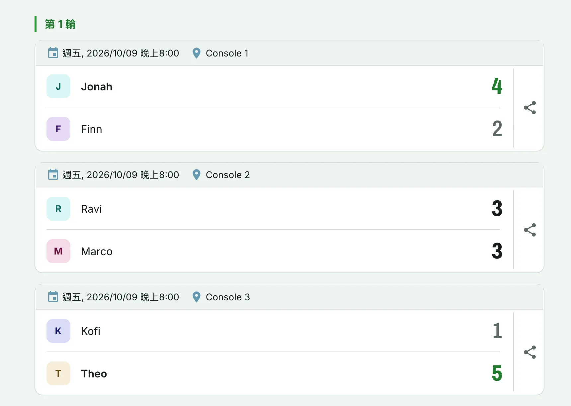Click the calendar icon on Console 1 match

coord(53,53)
